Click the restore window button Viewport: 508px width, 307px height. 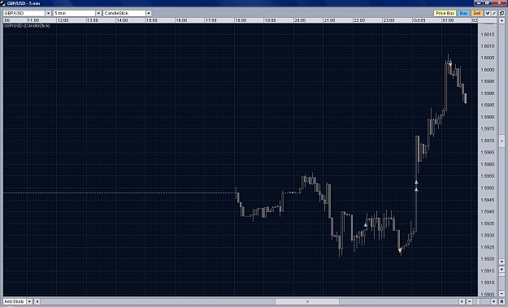pos(487,3)
